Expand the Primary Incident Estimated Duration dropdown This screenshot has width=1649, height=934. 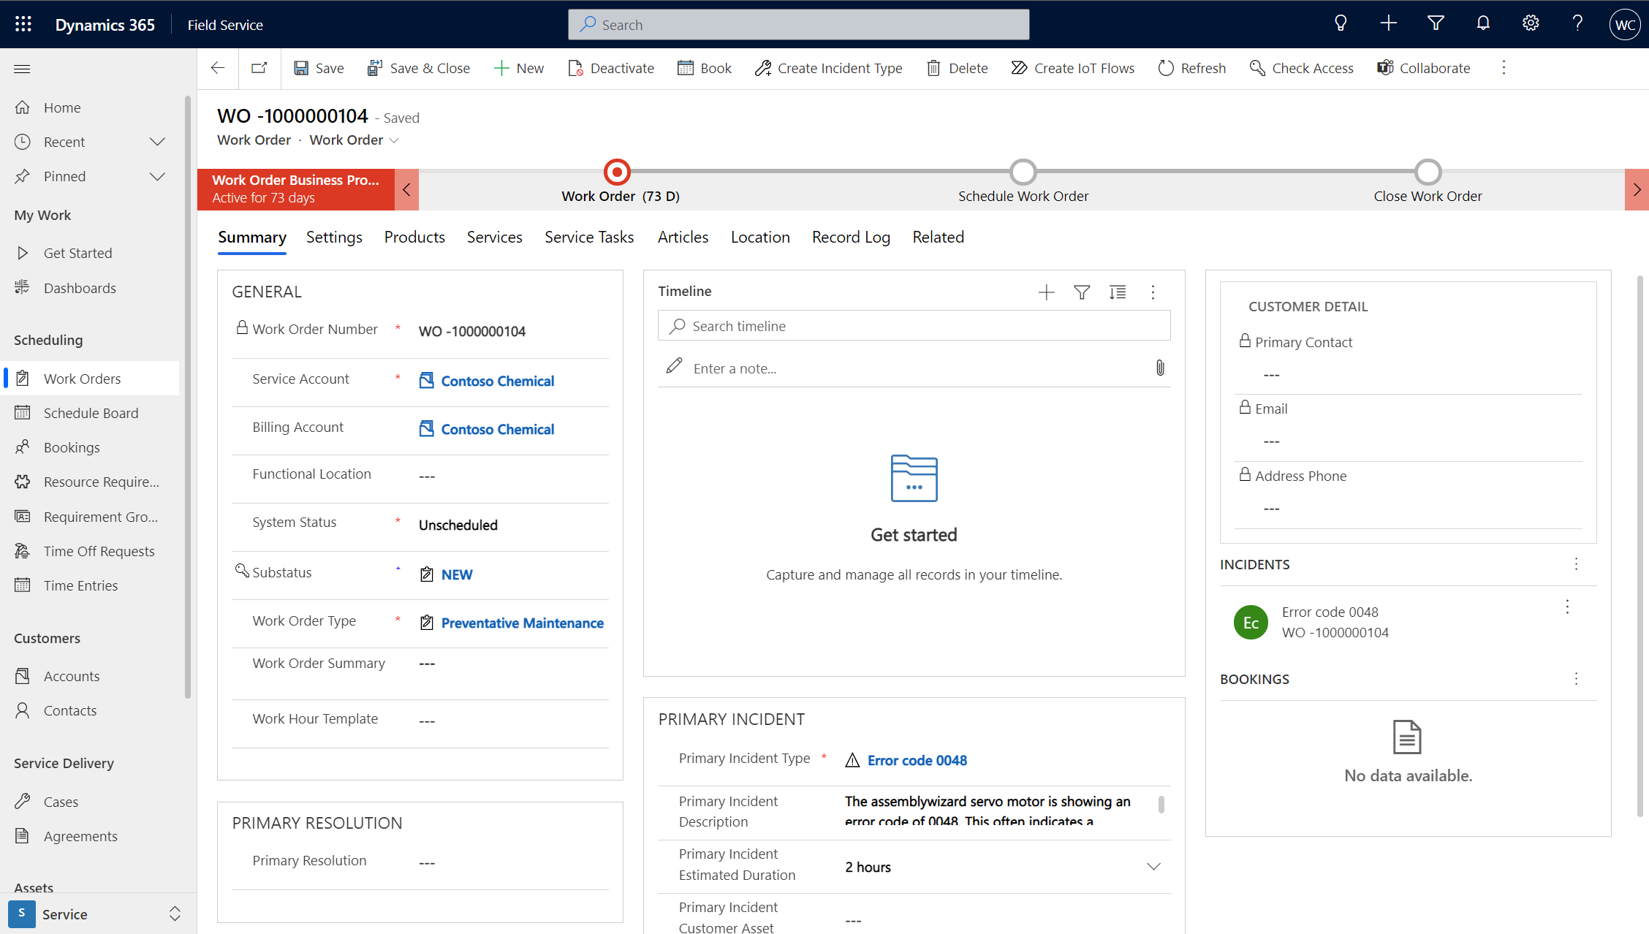coord(1155,866)
